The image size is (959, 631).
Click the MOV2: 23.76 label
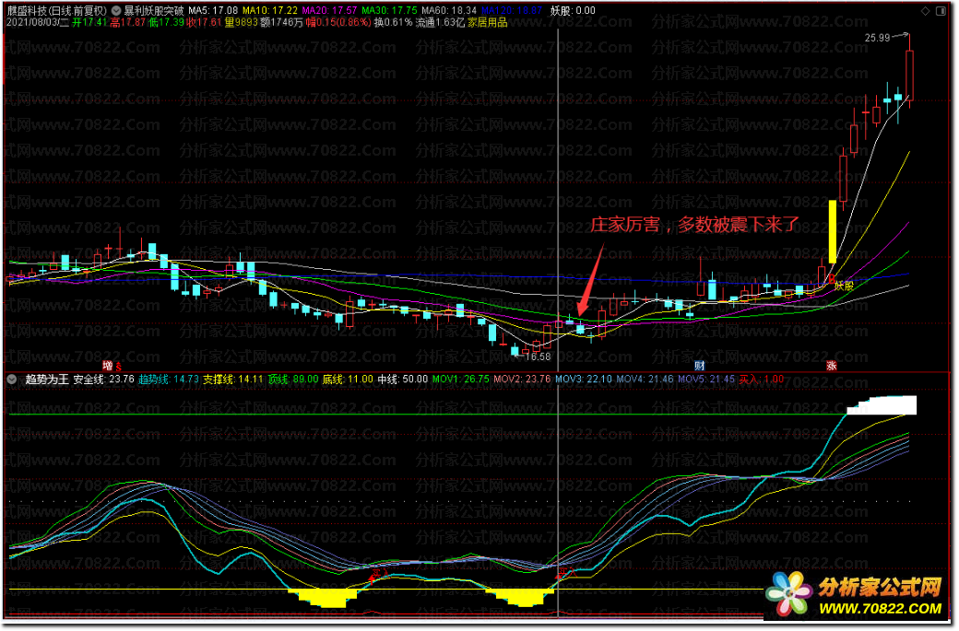[523, 380]
